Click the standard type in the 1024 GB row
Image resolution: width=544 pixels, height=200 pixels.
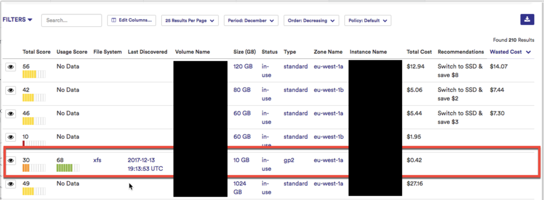click(296, 183)
